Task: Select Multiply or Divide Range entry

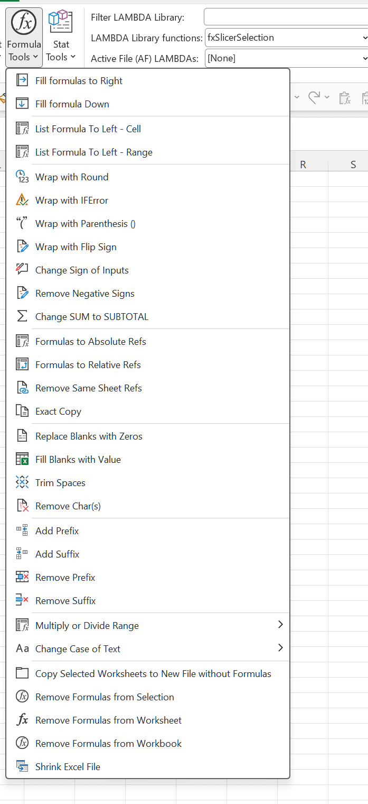Action: pyautogui.click(x=148, y=625)
